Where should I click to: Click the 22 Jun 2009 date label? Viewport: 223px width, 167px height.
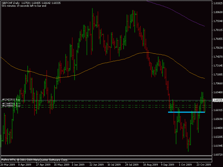tap(97, 165)
